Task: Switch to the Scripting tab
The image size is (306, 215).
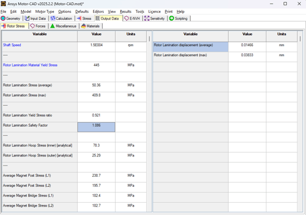Action: click(x=178, y=19)
